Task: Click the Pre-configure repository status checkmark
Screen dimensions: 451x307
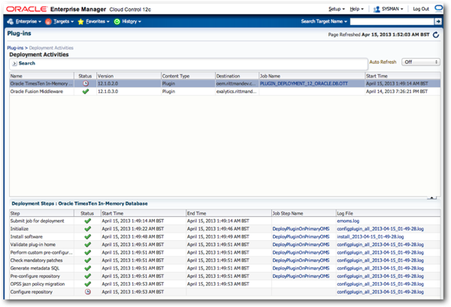Action: click(88, 276)
